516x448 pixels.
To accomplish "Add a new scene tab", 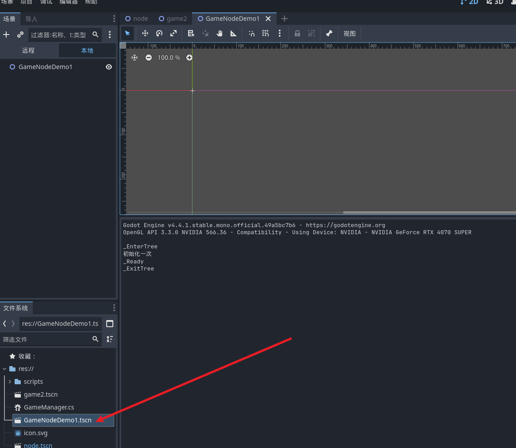I will 285,19.
